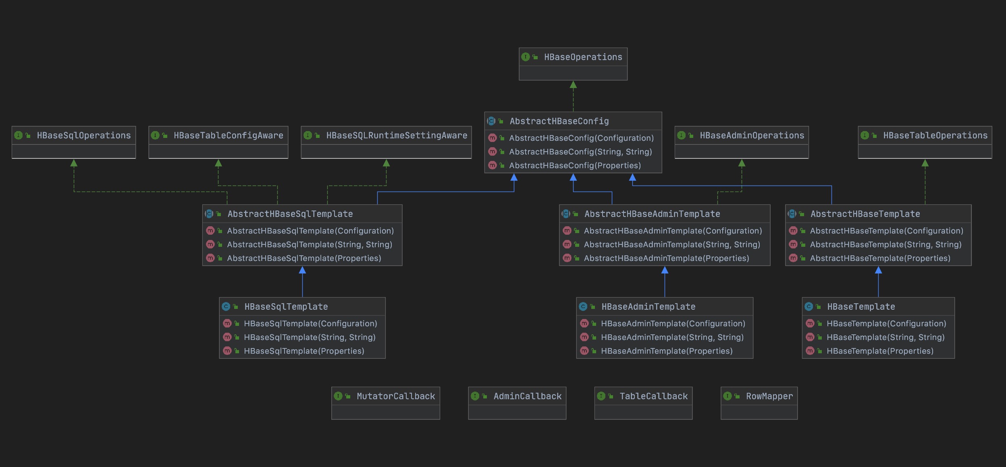Select HBaseAdminTemplate(String, String) constructor
1006x467 pixels.
click(x=672, y=337)
